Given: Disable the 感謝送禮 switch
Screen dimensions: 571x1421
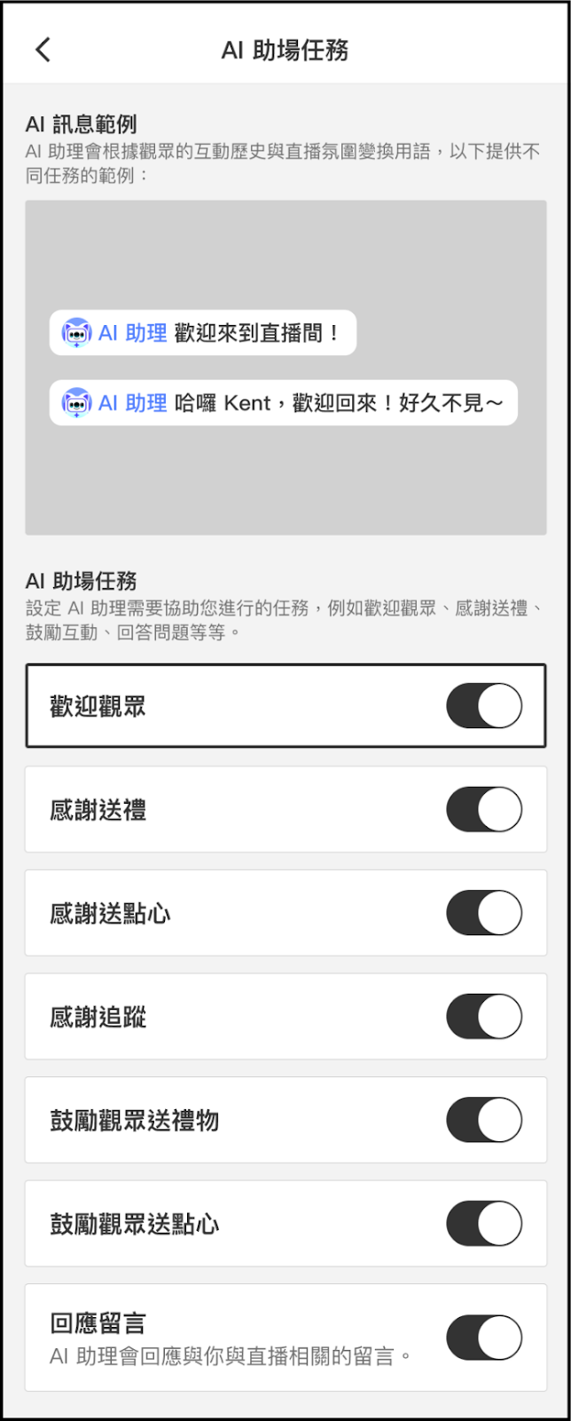Looking at the screenshot, I should (483, 808).
